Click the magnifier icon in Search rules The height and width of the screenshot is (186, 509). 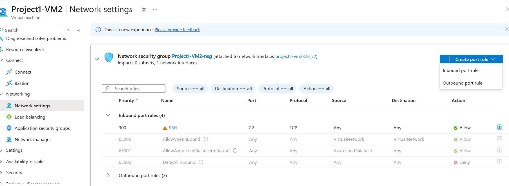click(x=107, y=89)
